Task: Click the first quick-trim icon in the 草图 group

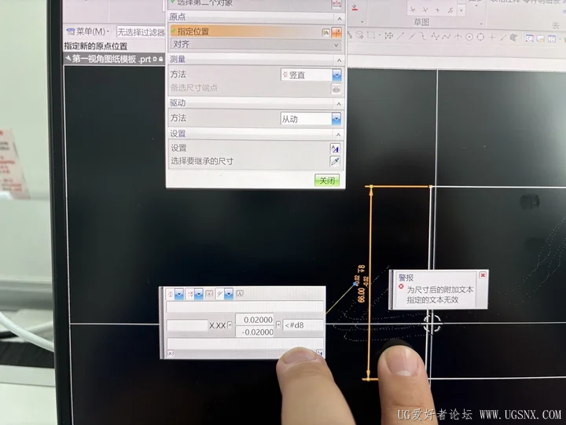Action: 413,9
